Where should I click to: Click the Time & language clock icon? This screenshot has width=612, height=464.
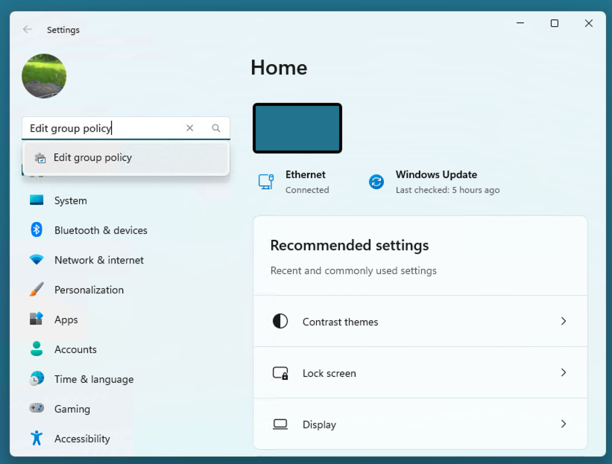tap(37, 379)
